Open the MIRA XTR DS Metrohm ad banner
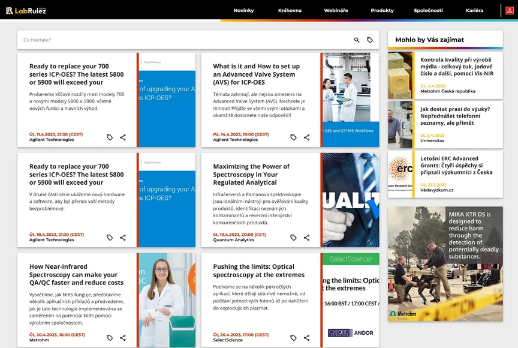Viewport: 518px width, 348px height. point(445,264)
